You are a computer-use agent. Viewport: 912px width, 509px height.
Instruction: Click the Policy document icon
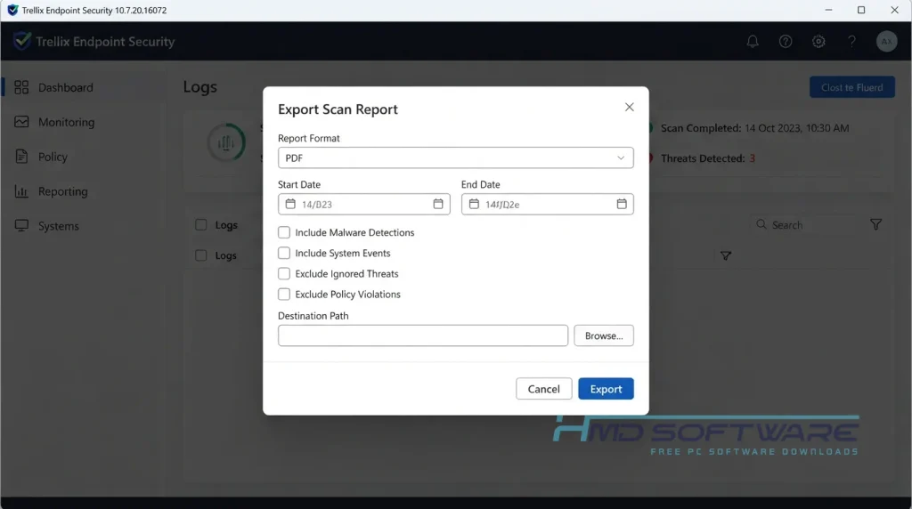pos(21,157)
